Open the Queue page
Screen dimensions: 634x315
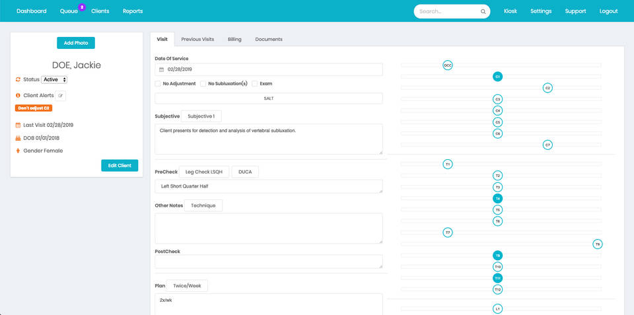[x=69, y=11]
